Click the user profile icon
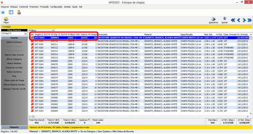Viewport: 253px width, 134px height. [x=19, y=12]
